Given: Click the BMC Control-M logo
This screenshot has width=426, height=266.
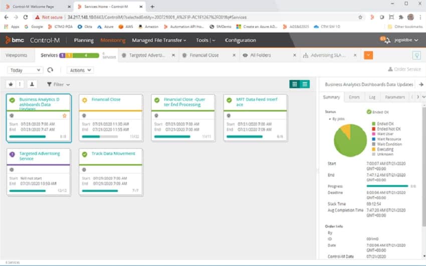Looking at the screenshot, I should tap(33, 40).
